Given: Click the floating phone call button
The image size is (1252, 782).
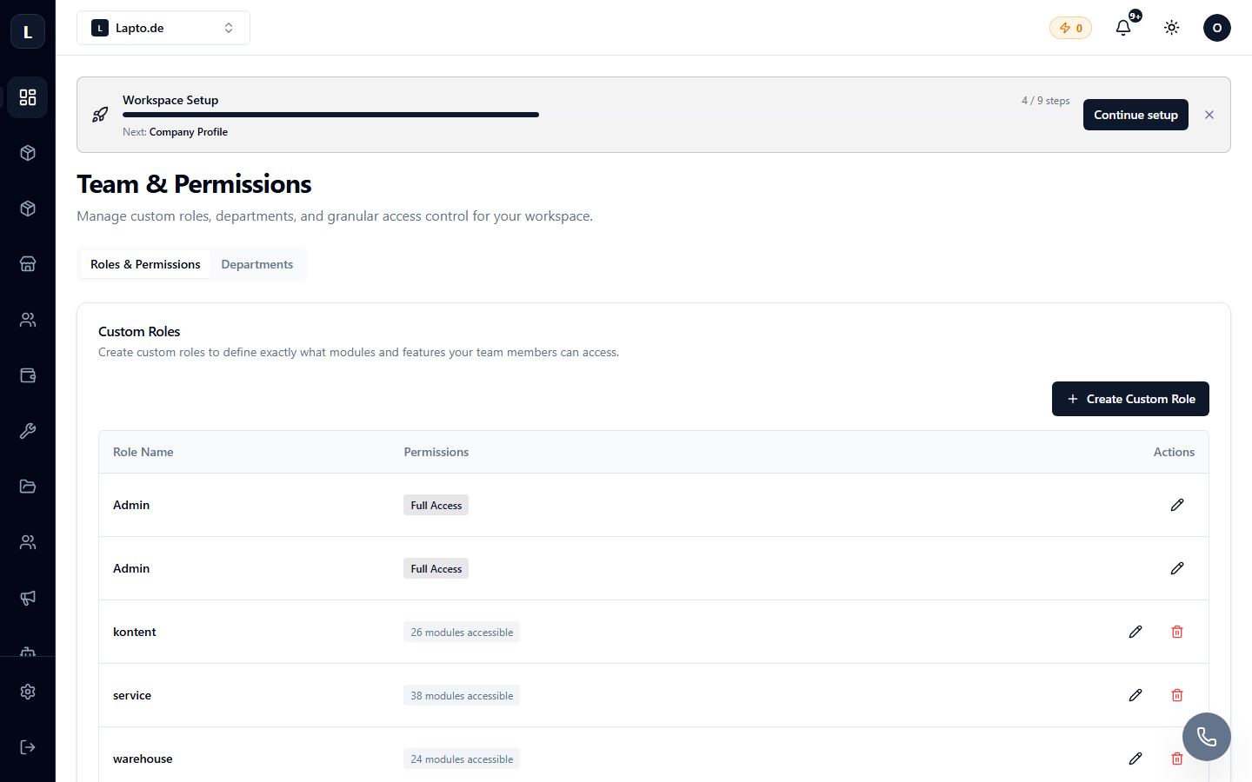Looking at the screenshot, I should pos(1207,737).
